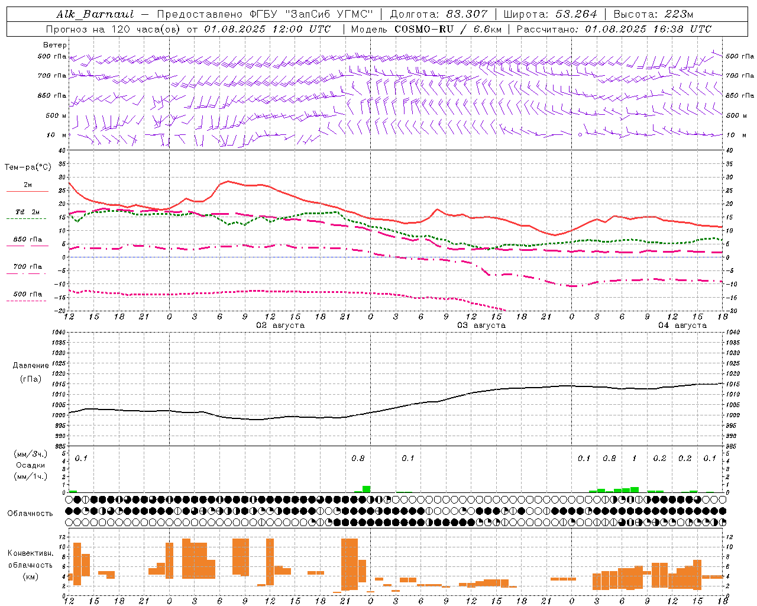
Task: Click the Долгота: 83.307 longitude value
Action: click(439, 14)
